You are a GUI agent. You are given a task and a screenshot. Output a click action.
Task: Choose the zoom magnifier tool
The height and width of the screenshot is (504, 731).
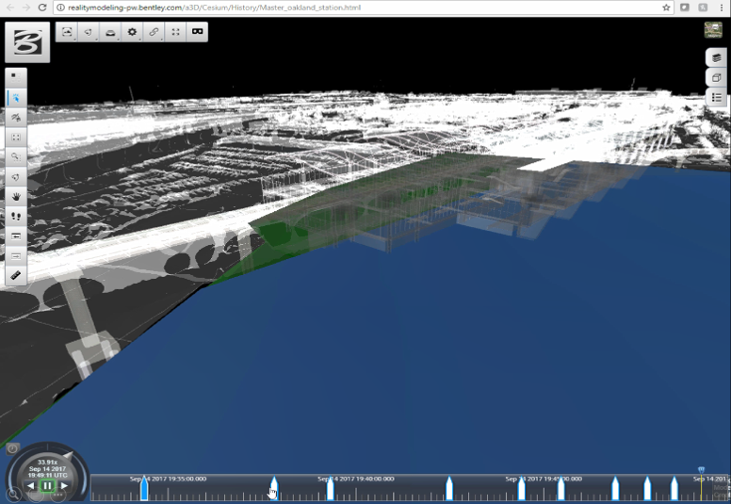[x=16, y=156]
